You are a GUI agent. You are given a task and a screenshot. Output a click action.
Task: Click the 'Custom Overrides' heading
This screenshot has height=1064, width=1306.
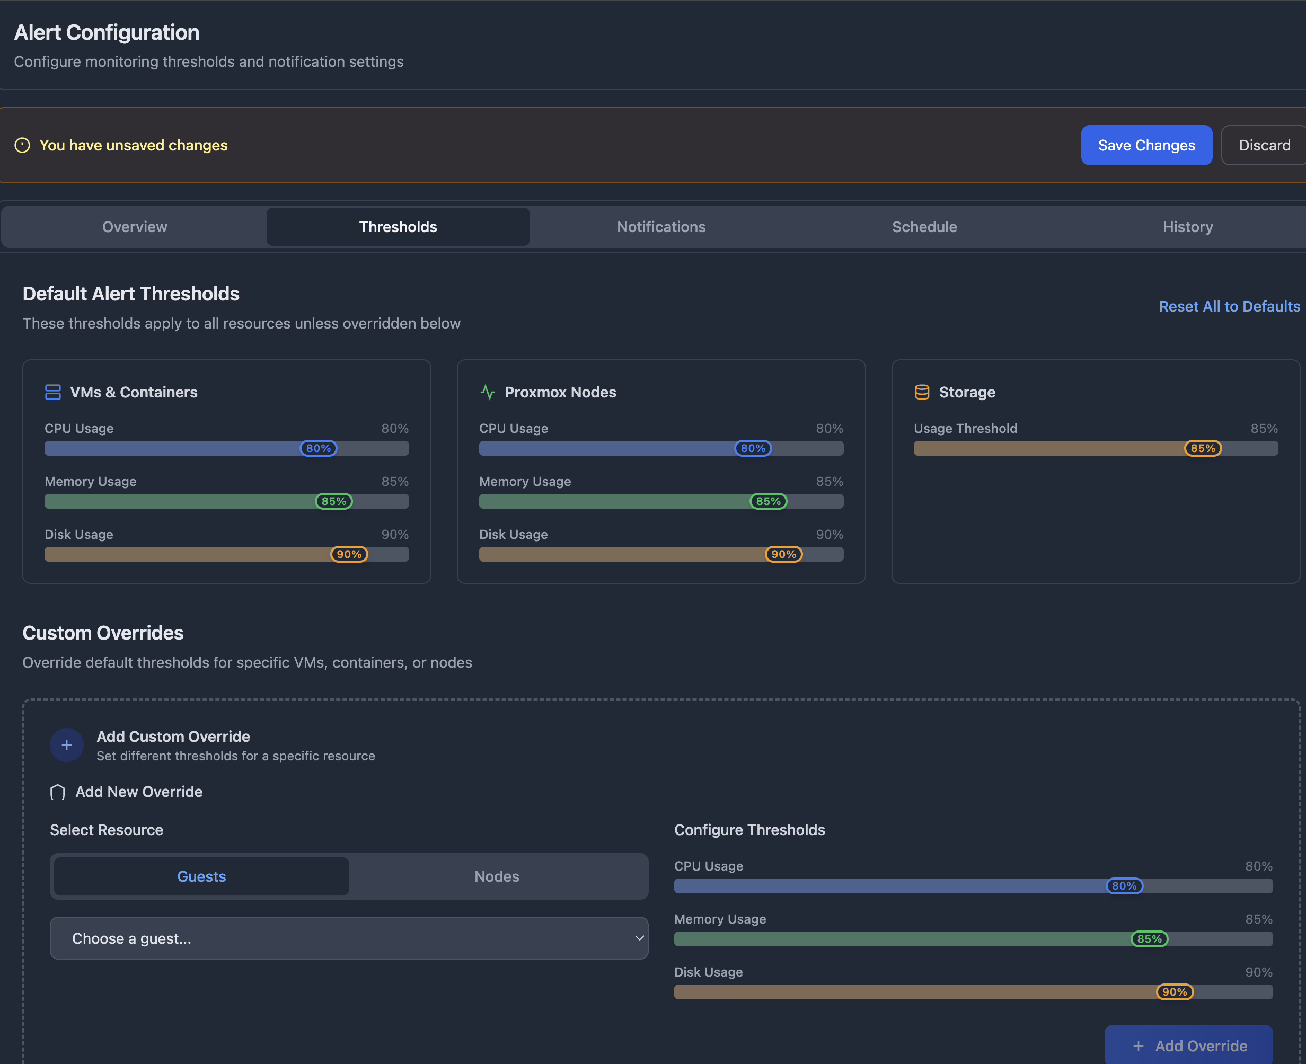point(103,633)
